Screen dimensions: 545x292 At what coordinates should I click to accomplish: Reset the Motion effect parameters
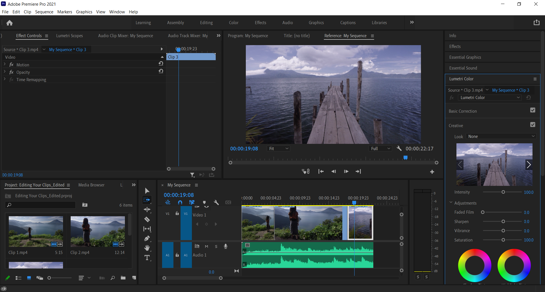point(161,64)
